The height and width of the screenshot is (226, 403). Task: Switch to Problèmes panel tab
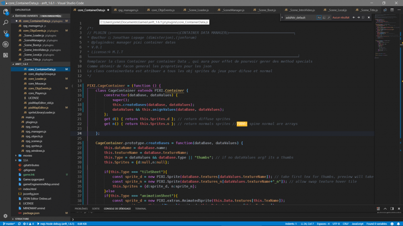81,209
